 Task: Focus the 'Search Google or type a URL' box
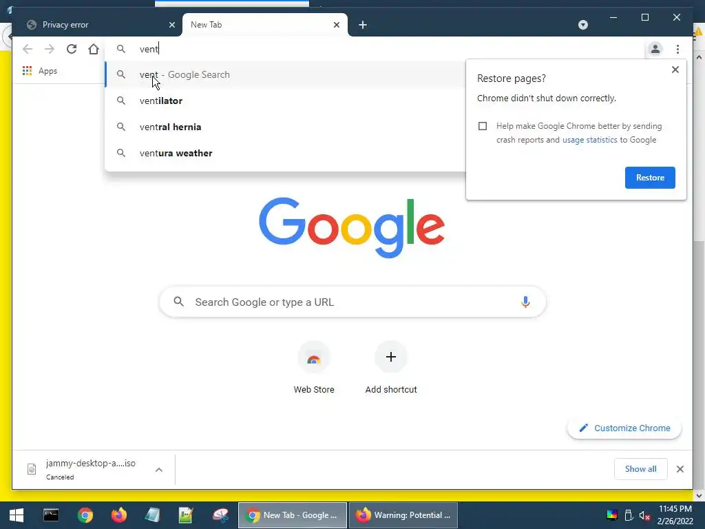click(352, 302)
